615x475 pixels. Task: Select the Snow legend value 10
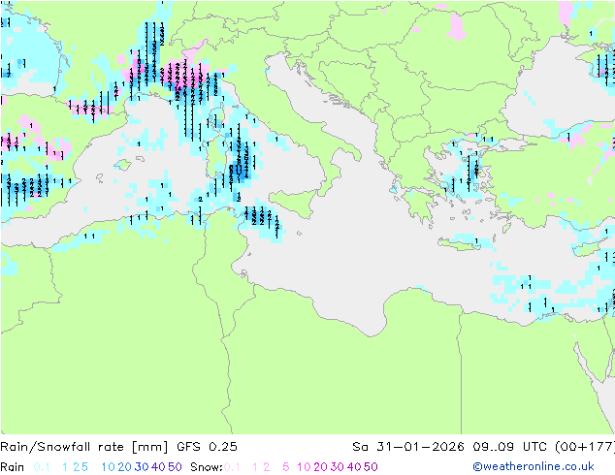[304, 467]
